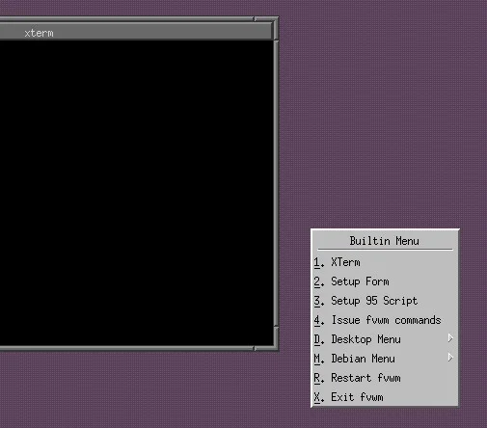Click the gray xterm title bar

point(136,32)
